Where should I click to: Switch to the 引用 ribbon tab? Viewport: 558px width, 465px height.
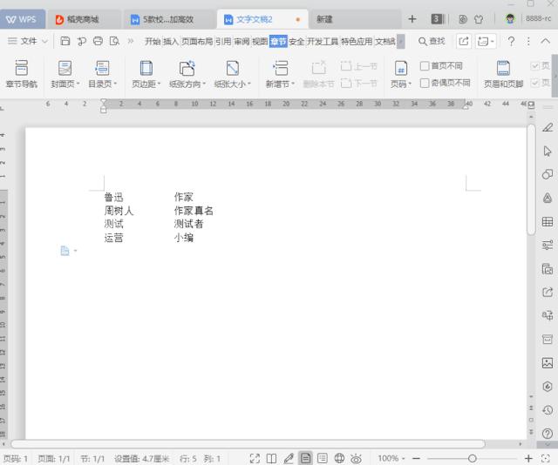(x=223, y=42)
